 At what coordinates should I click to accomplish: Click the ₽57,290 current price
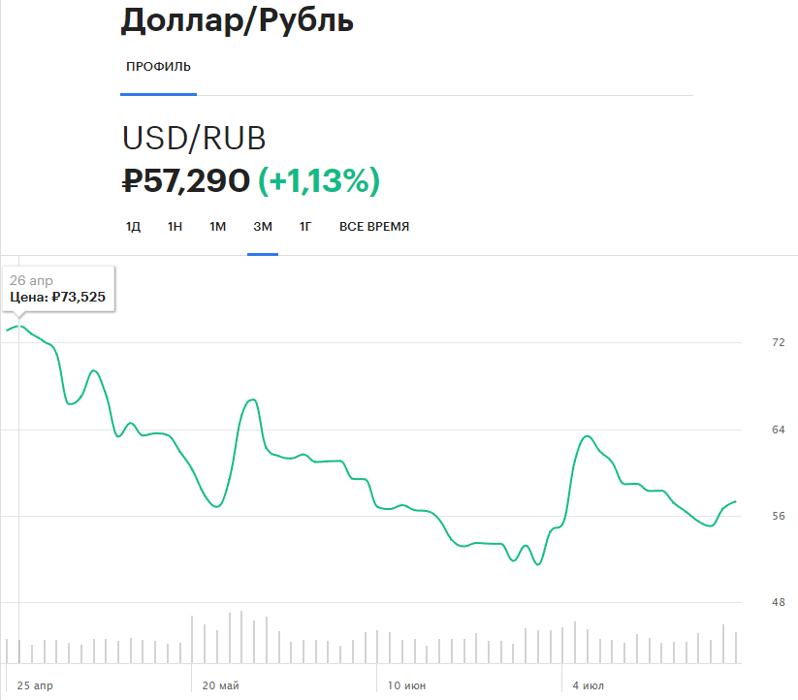186,180
